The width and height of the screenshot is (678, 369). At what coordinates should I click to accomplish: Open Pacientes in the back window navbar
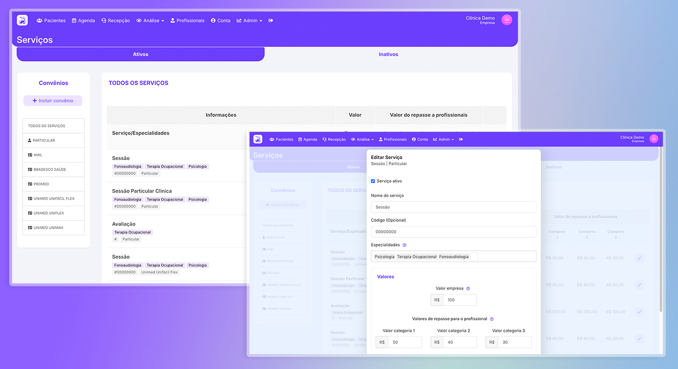point(51,21)
